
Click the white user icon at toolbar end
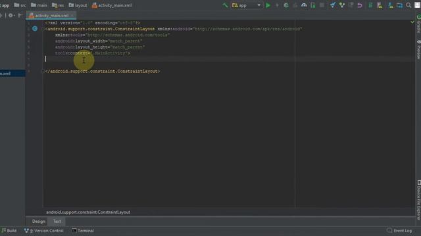coord(417,5)
